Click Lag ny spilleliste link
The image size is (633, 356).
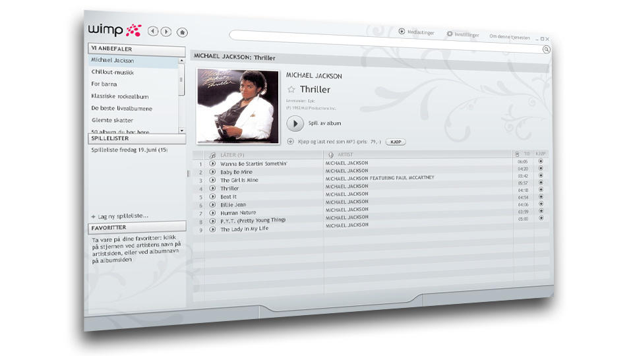pyautogui.click(x=119, y=216)
